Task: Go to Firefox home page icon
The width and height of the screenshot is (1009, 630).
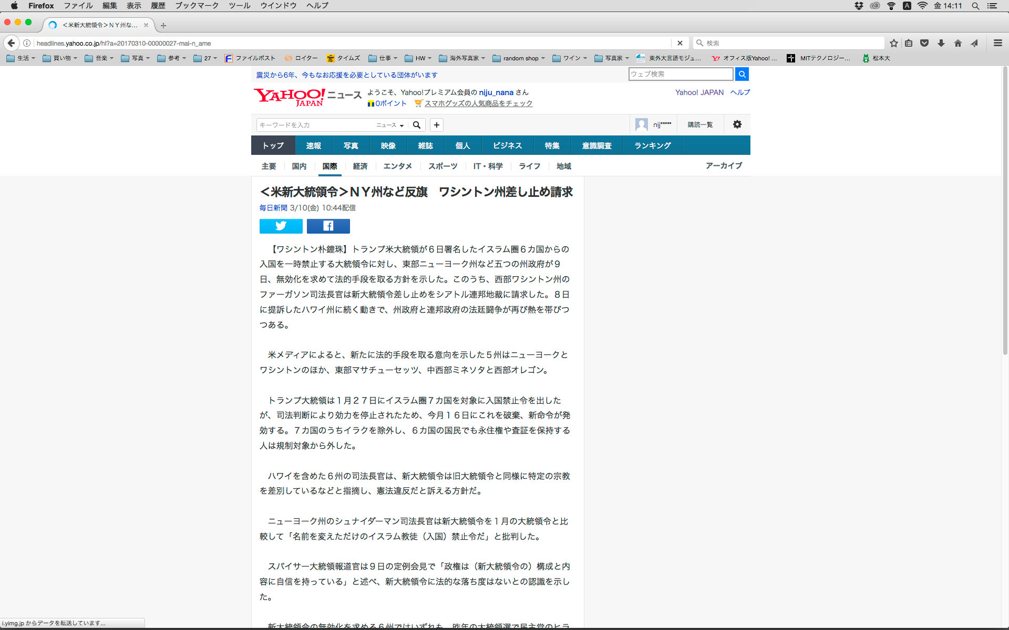Action: tap(957, 43)
